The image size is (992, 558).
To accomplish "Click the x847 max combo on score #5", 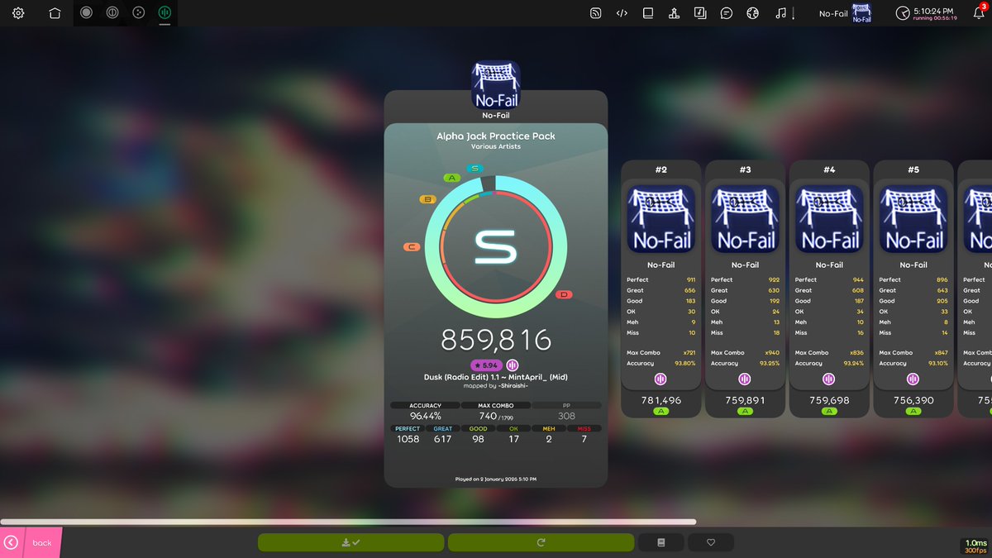I will pos(941,352).
